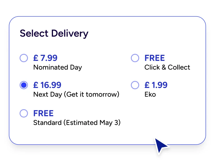Click the Click & Collect label text
The image size is (215, 161).
pos(167,67)
